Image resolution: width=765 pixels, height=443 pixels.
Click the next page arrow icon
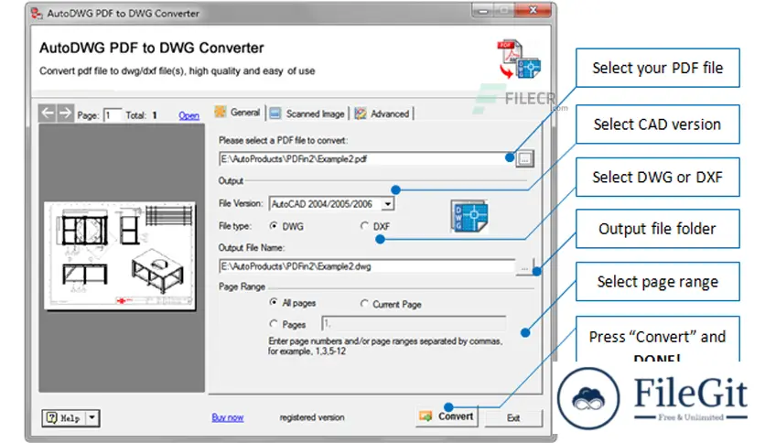[x=65, y=113]
